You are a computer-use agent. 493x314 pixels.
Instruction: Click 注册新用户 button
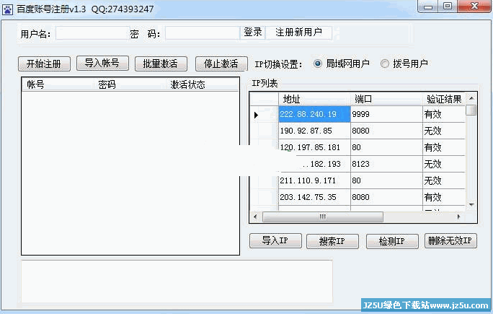coord(298,32)
